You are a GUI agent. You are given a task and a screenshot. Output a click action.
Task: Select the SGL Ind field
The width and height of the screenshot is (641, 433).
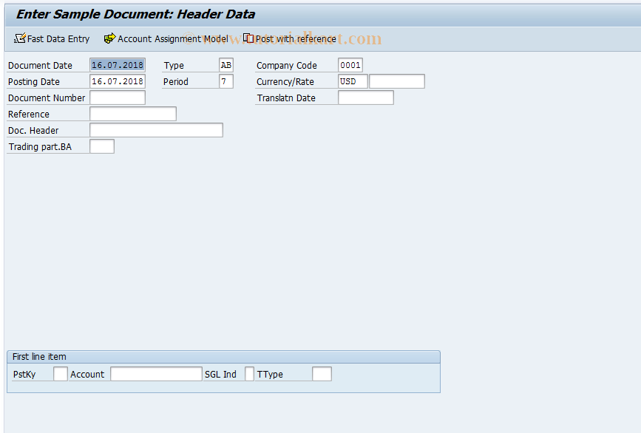tap(248, 373)
